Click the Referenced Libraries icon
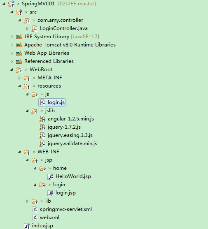The height and width of the screenshot is (229, 208). point(19,61)
